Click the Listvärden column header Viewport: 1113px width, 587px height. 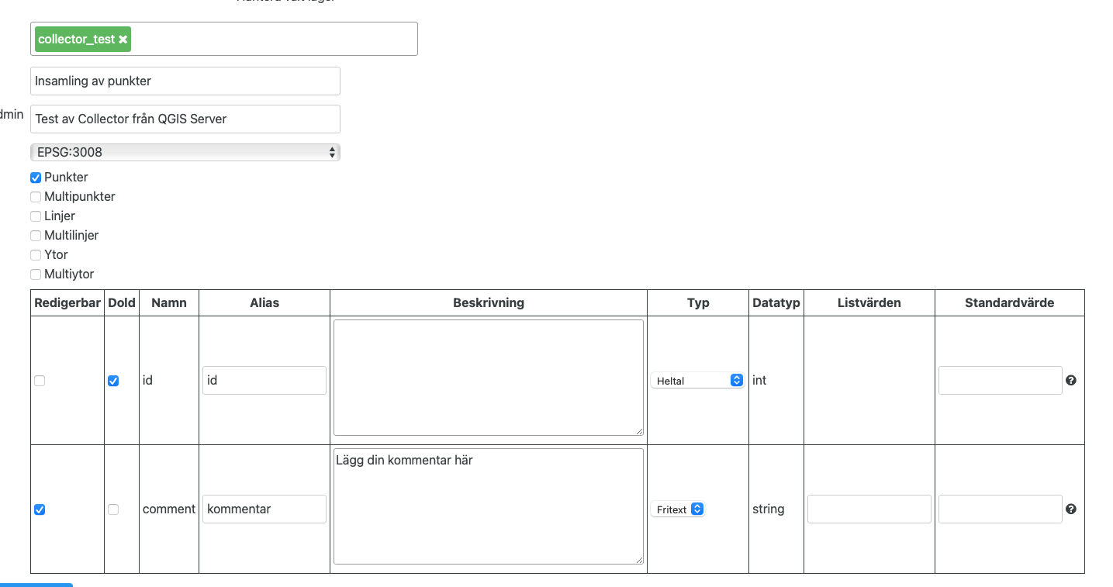click(869, 303)
